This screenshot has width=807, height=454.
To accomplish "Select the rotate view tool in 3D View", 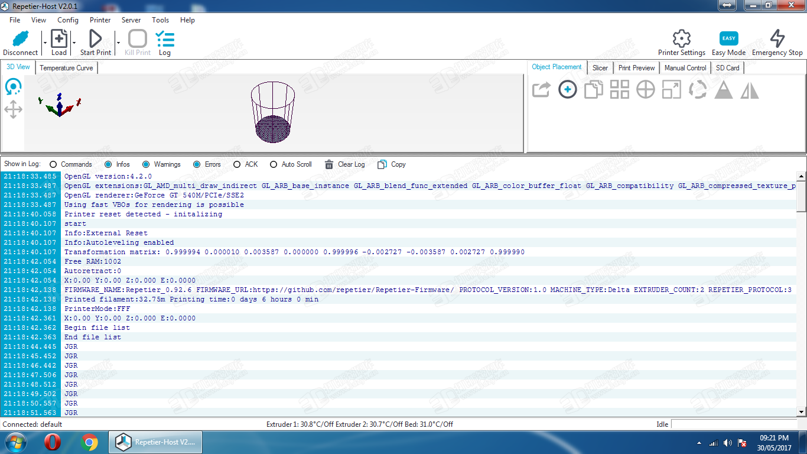I will [x=13, y=87].
